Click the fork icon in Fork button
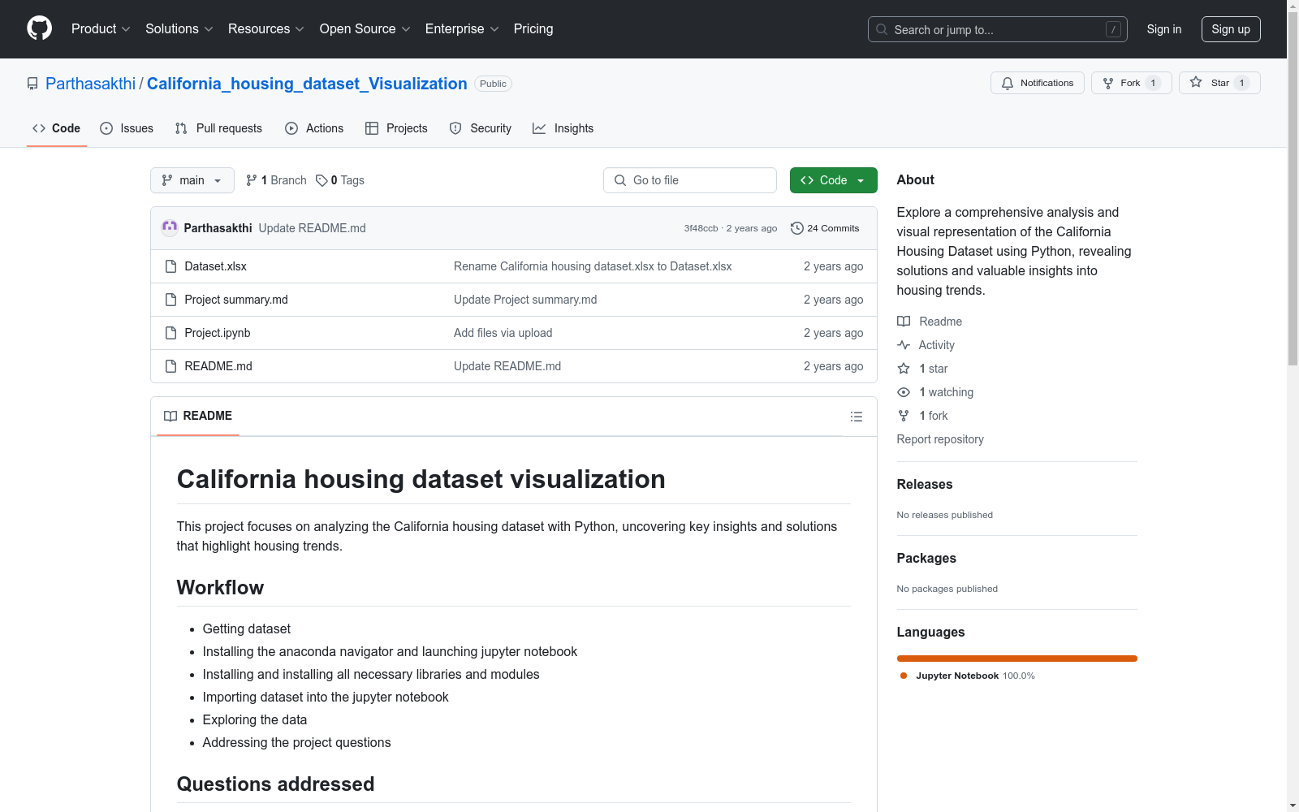This screenshot has width=1299, height=812. 1108,83
